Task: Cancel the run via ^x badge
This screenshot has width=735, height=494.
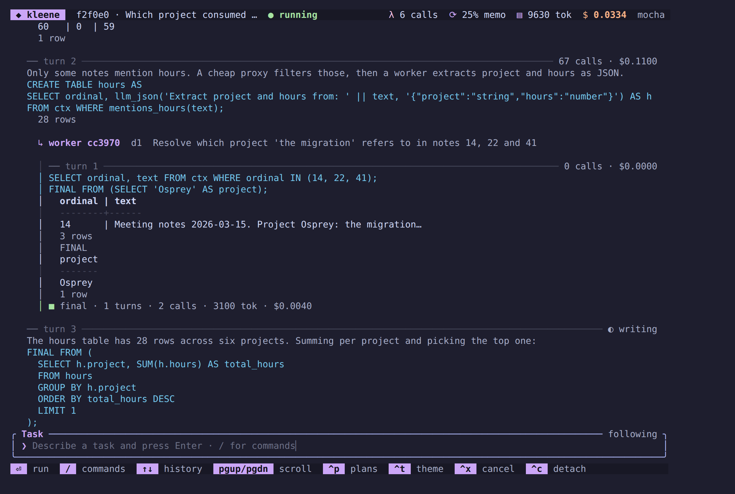Action: coord(465,469)
